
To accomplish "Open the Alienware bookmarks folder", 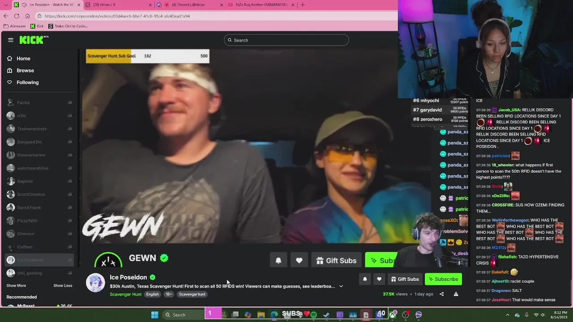I will pyautogui.click(x=15, y=26).
